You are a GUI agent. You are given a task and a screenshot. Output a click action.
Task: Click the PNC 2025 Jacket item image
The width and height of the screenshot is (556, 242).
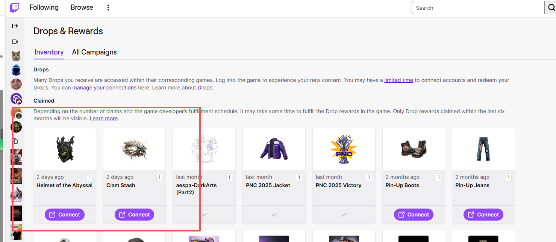coord(274,149)
